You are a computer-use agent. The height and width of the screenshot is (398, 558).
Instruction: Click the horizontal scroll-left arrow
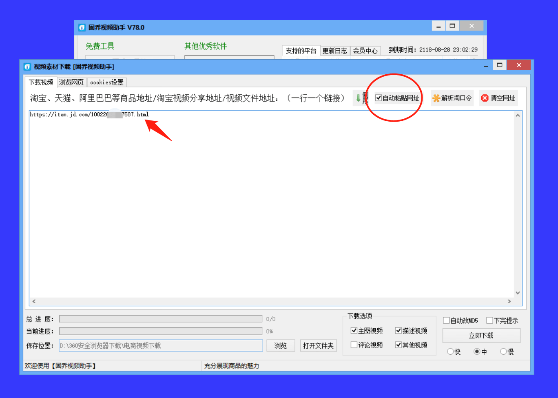[34, 301]
